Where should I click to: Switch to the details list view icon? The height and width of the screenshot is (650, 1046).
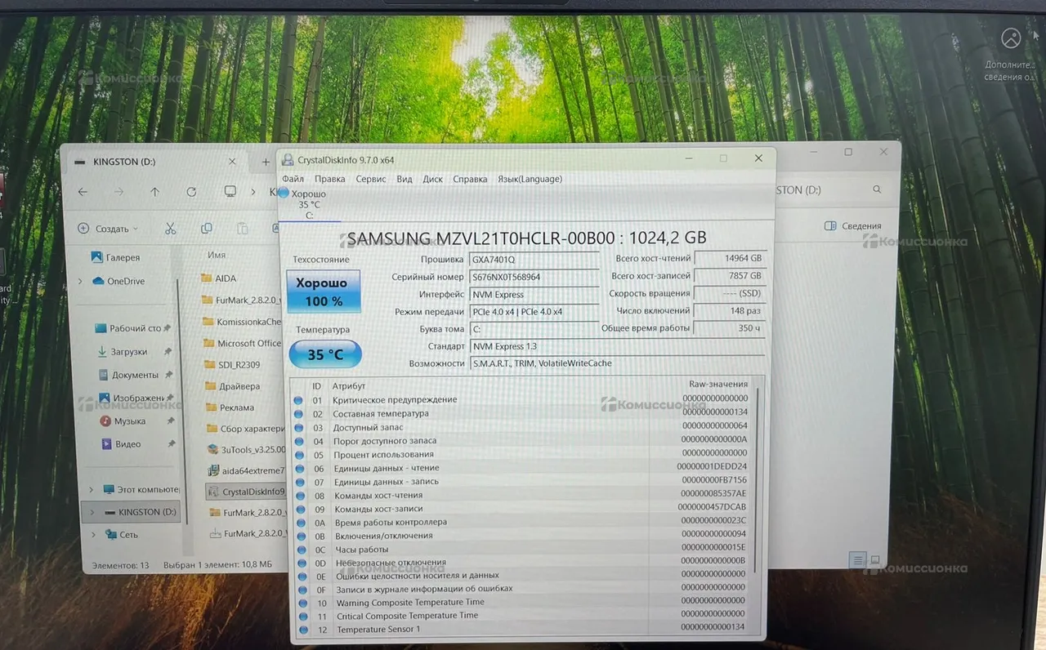coord(857,560)
